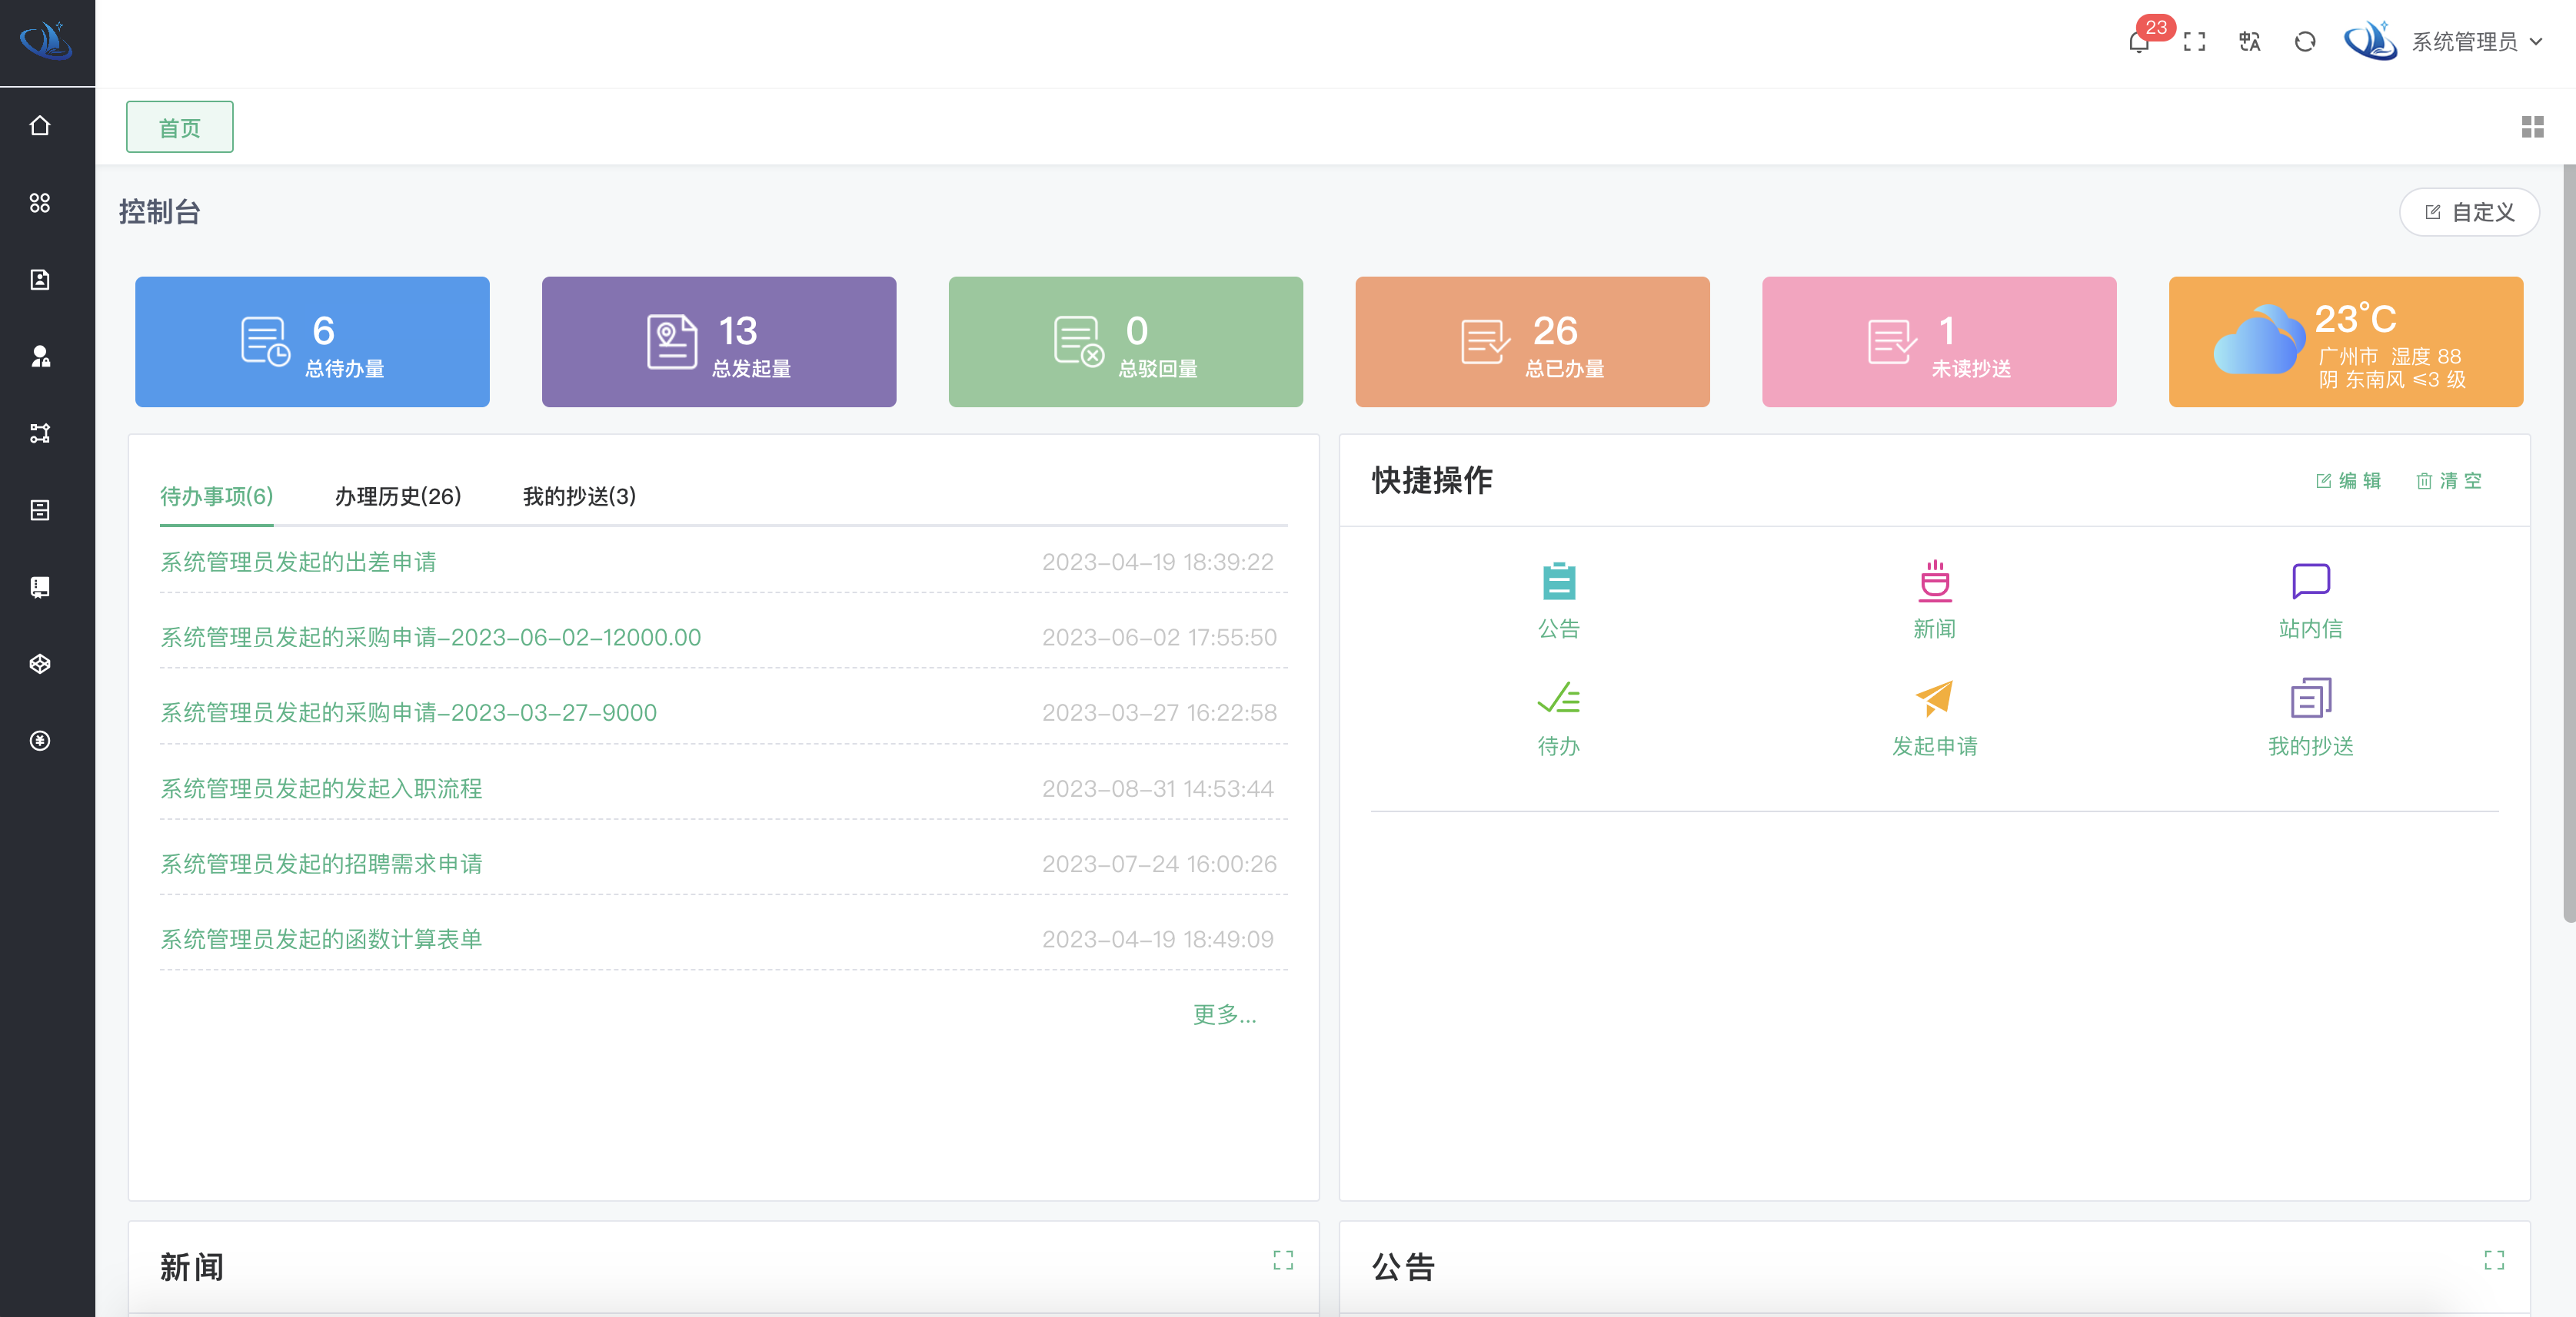
Task: Expand the 公告 panel to fullscreen
Action: [2494, 1260]
